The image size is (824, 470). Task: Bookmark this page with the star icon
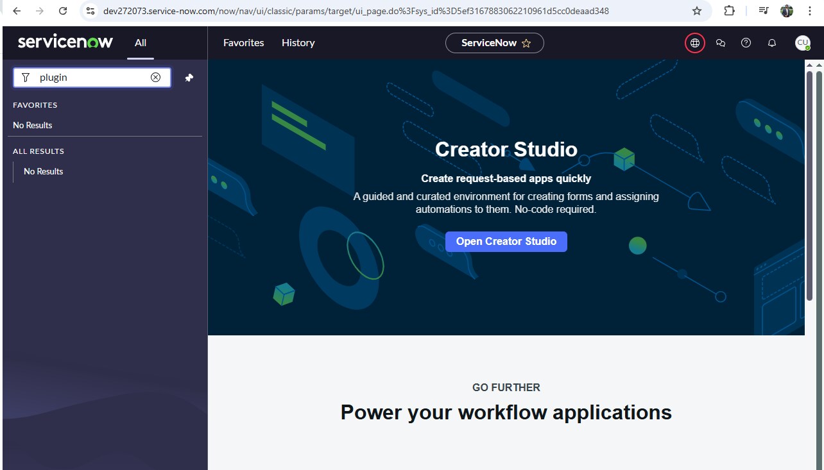(697, 11)
